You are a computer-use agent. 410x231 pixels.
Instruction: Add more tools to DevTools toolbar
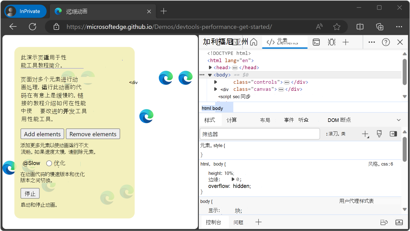(x=345, y=42)
